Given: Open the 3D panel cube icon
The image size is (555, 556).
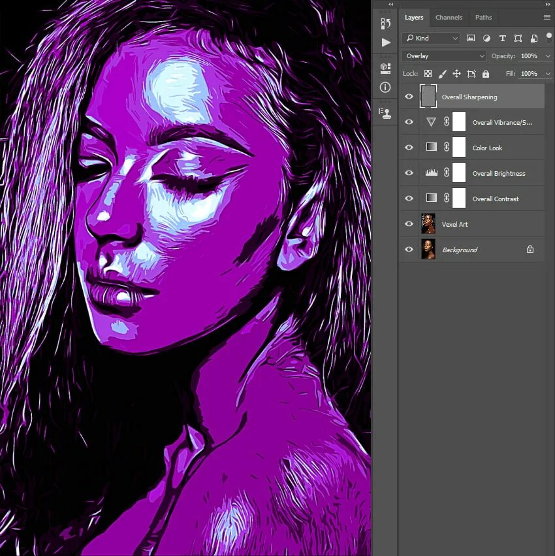Looking at the screenshot, I should coord(385,68).
